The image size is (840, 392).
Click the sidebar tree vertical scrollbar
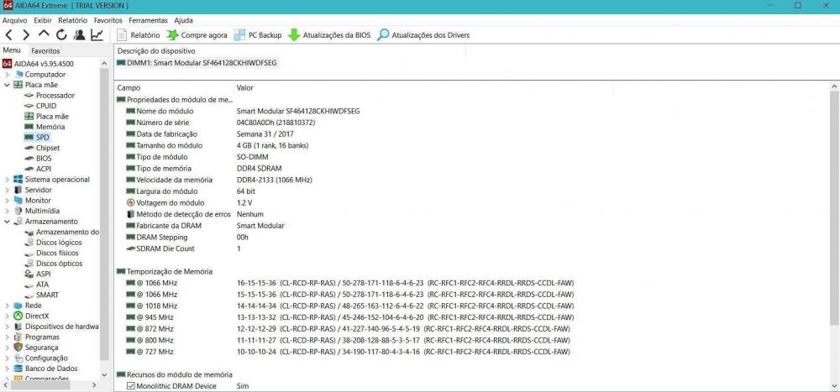[x=104, y=214]
